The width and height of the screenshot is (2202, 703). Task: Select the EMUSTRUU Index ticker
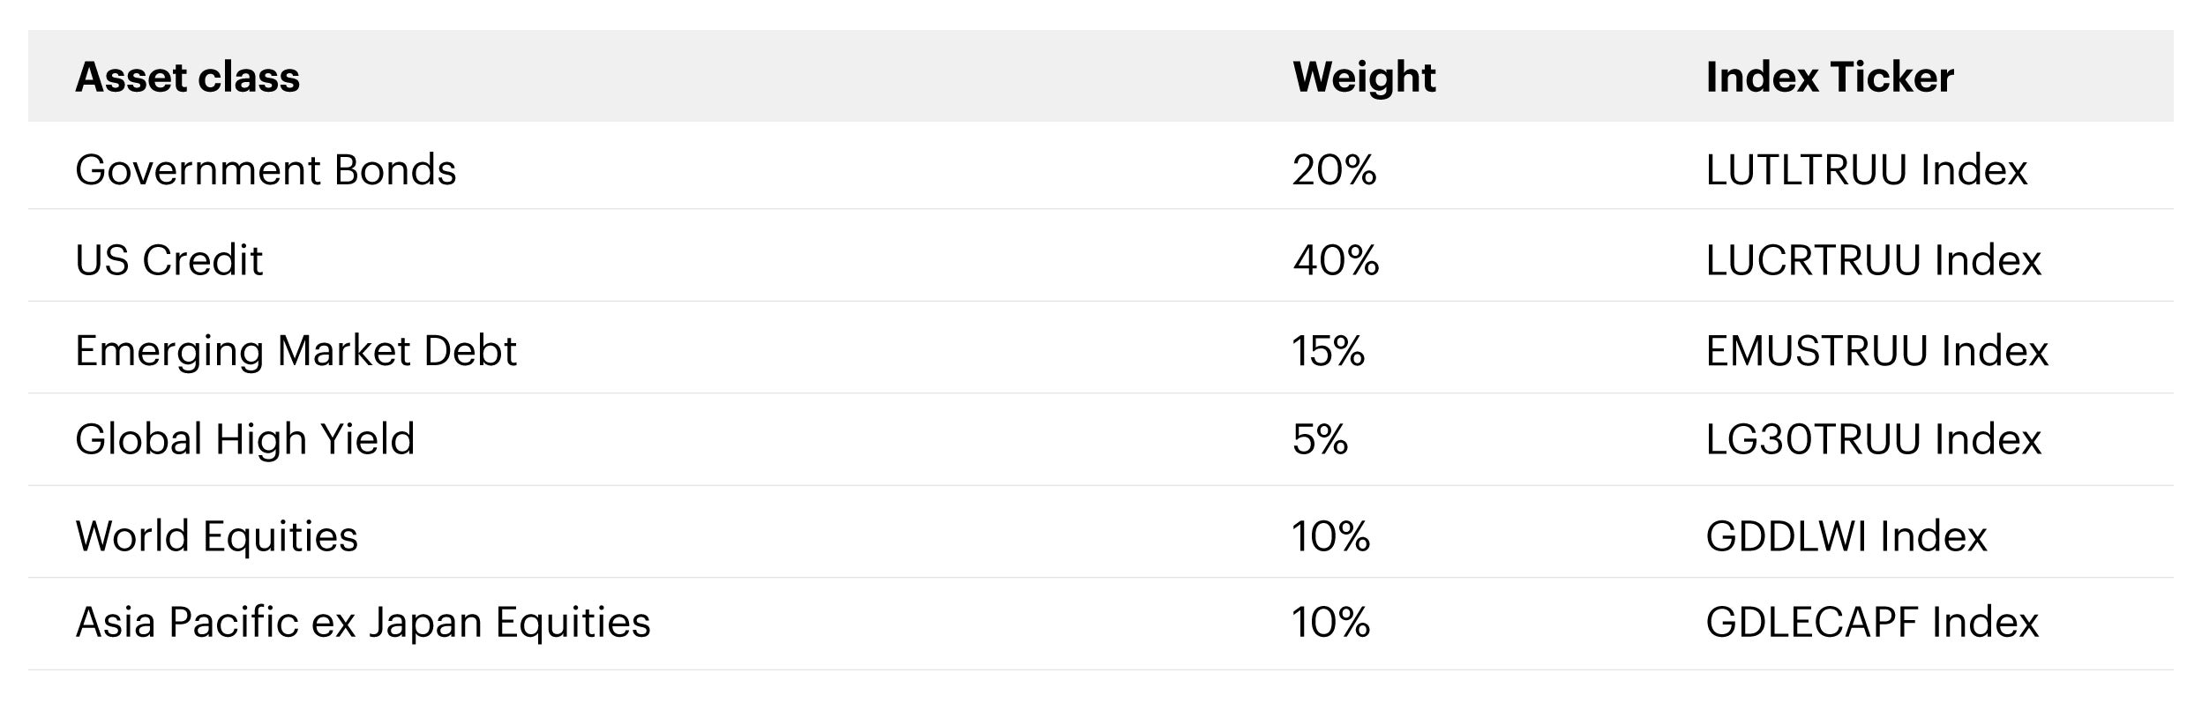[1876, 351]
